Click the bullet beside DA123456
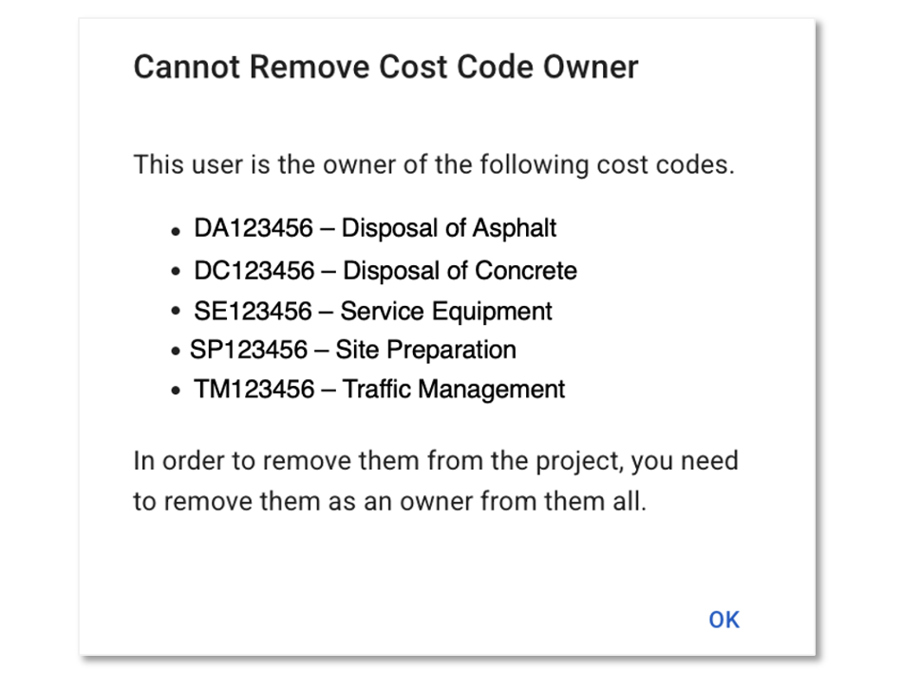Image resolution: width=902 pixels, height=690 pixels. 176,231
